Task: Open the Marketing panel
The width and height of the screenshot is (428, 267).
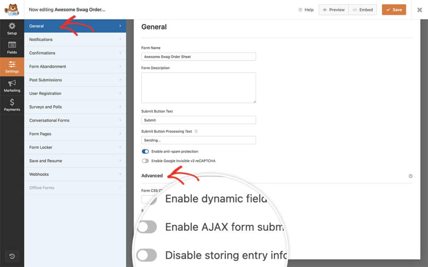Action: (12, 86)
